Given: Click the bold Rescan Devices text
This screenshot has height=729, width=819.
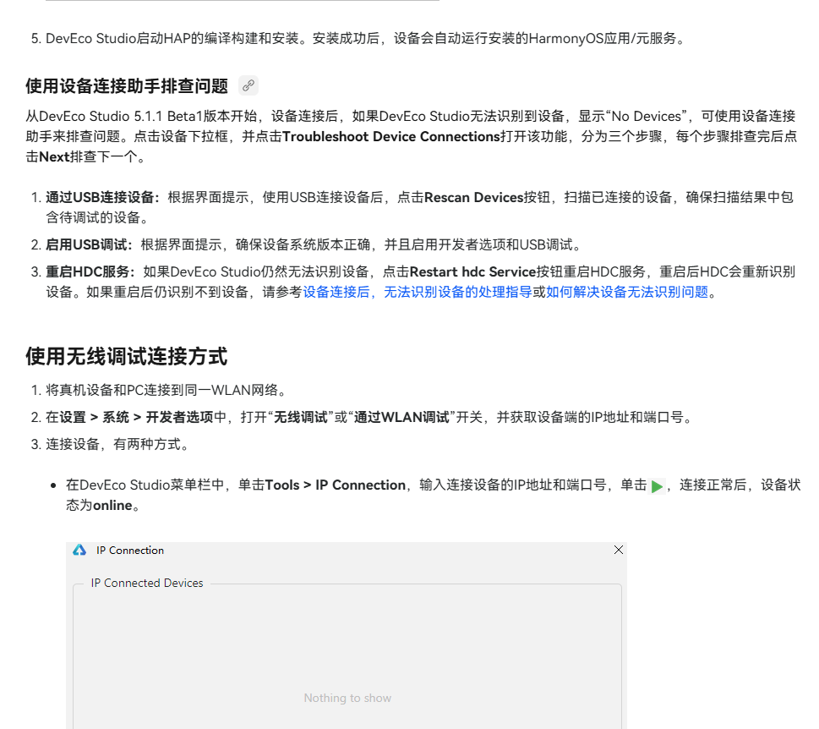Looking at the screenshot, I should [473, 198].
